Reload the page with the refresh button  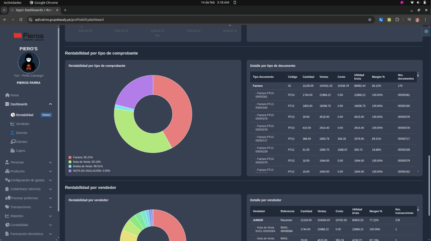(x=21, y=20)
